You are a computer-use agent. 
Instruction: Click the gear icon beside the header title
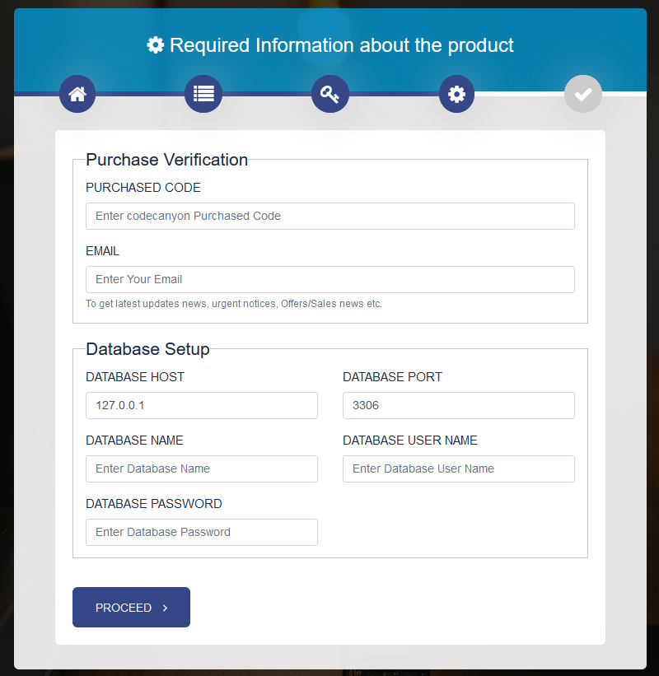pyautogui.click(x=156, y=44)
